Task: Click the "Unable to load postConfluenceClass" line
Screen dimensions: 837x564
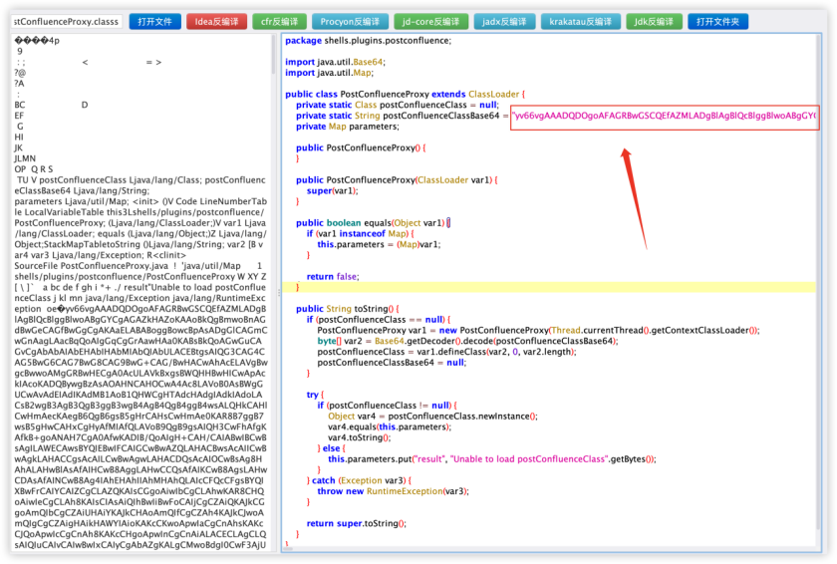Action: tap(492, 459)
